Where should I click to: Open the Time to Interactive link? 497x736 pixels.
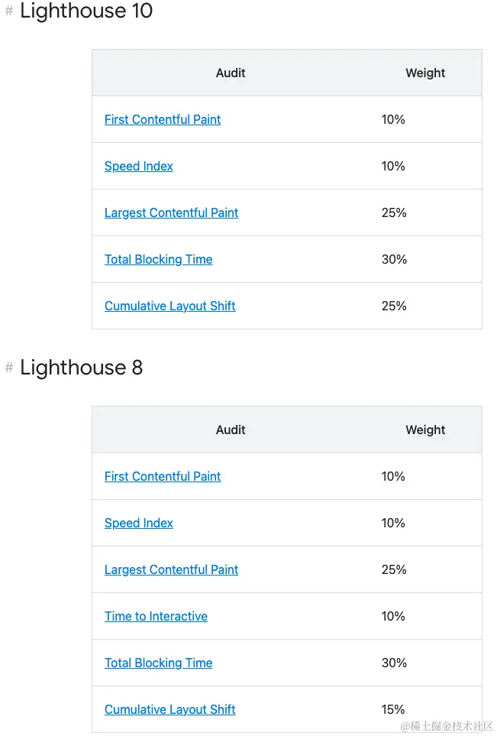(156, 616)
